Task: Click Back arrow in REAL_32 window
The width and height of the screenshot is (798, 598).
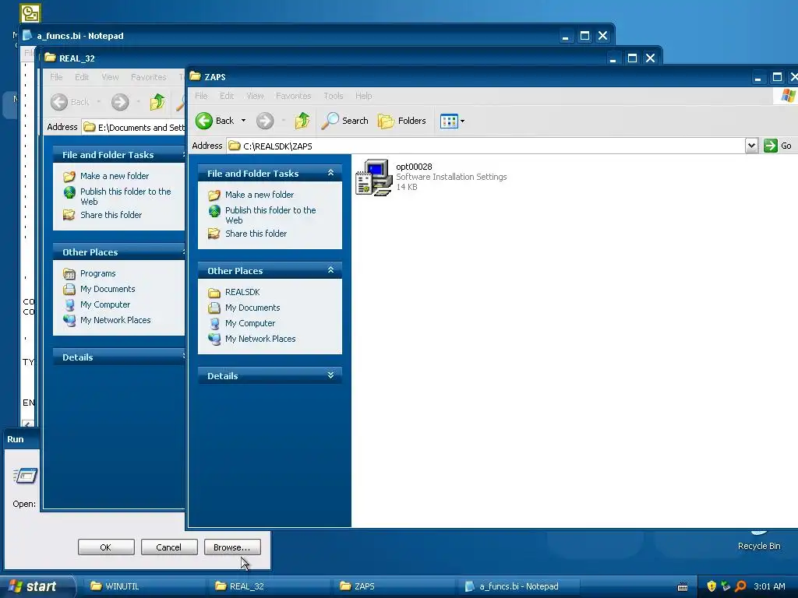Action: pos(59,102)
